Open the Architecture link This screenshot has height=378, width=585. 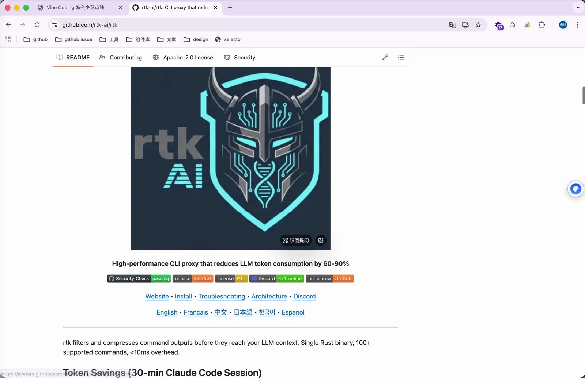click(269, 297)
